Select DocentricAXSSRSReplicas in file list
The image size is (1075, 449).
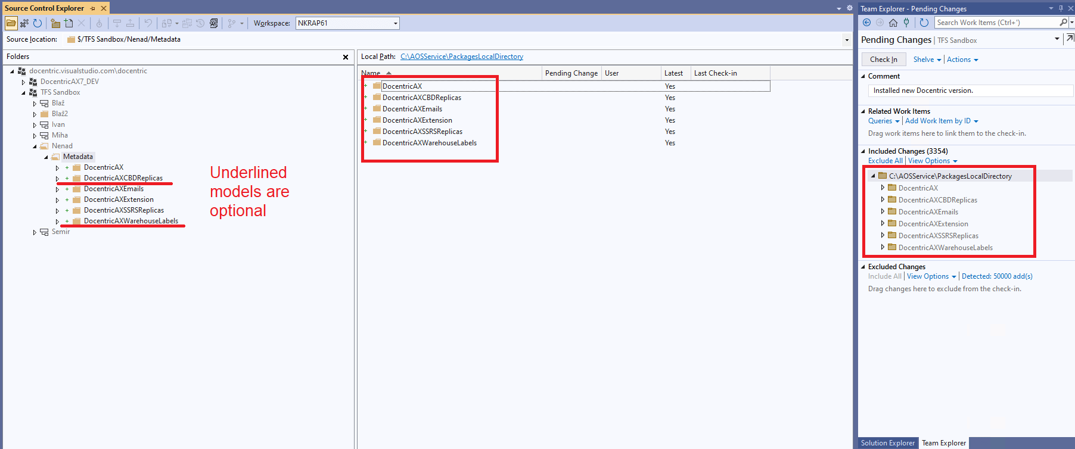(422, 132)
